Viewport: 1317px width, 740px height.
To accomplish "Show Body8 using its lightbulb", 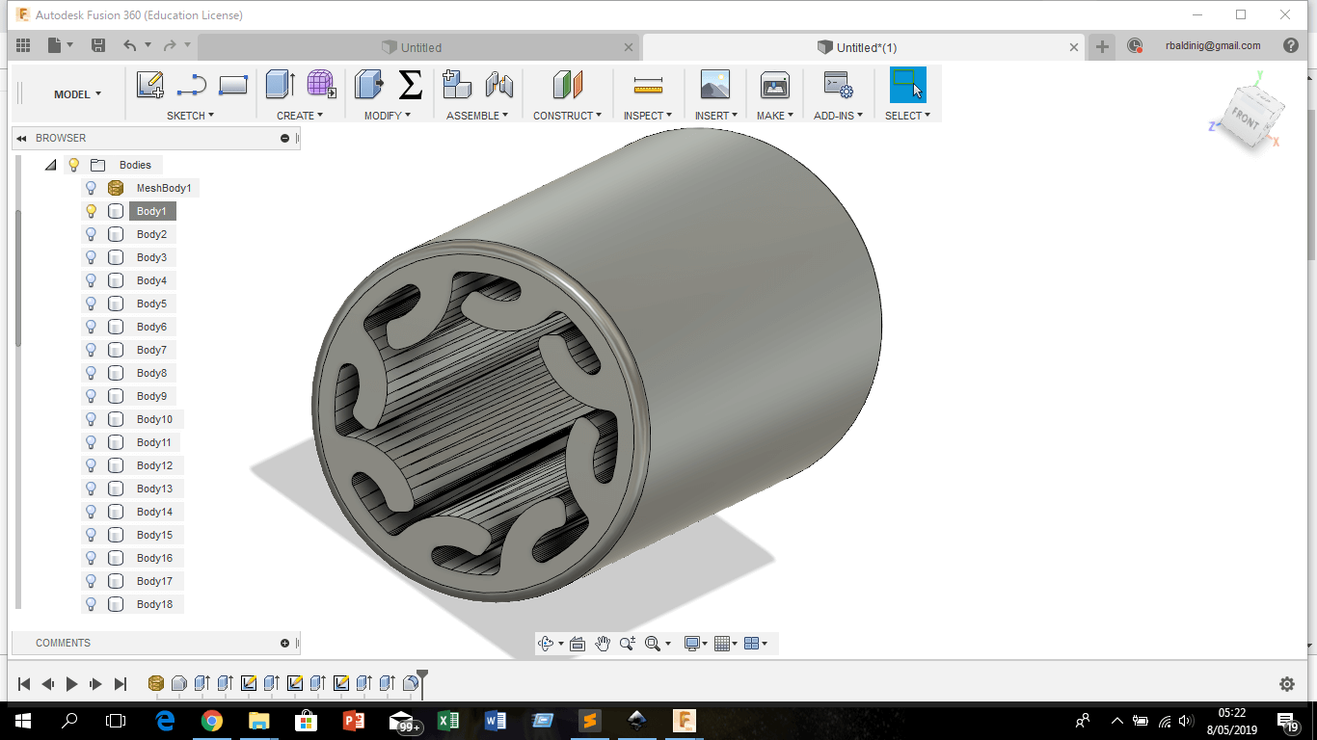I will pos(92,373).
